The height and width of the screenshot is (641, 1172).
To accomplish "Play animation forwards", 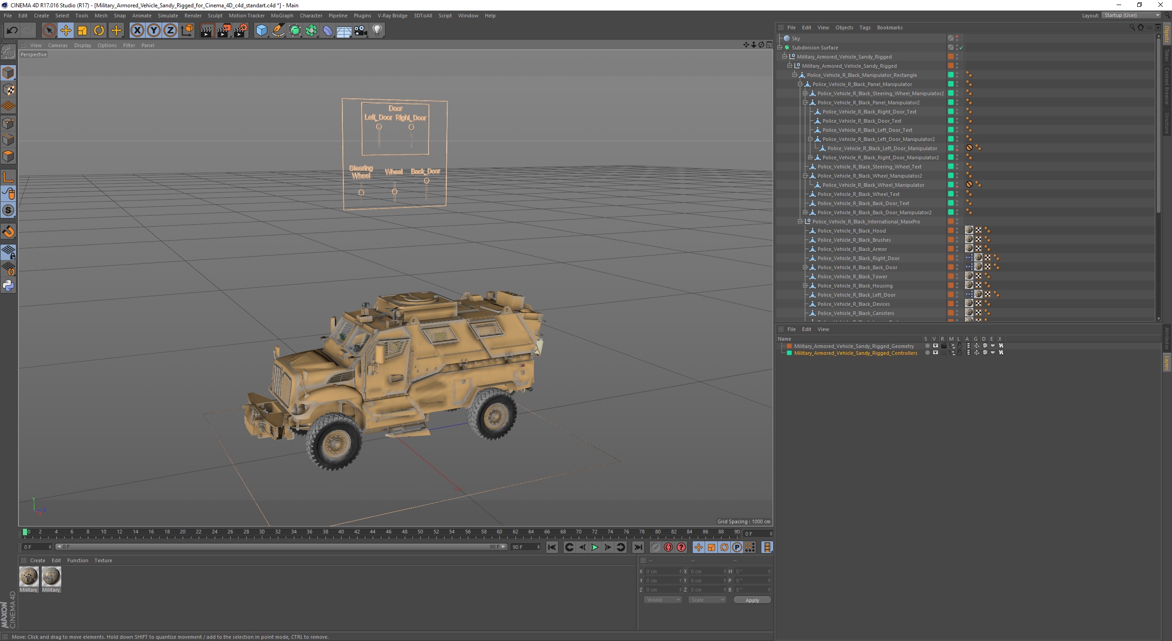I will [x=595, y=547].
